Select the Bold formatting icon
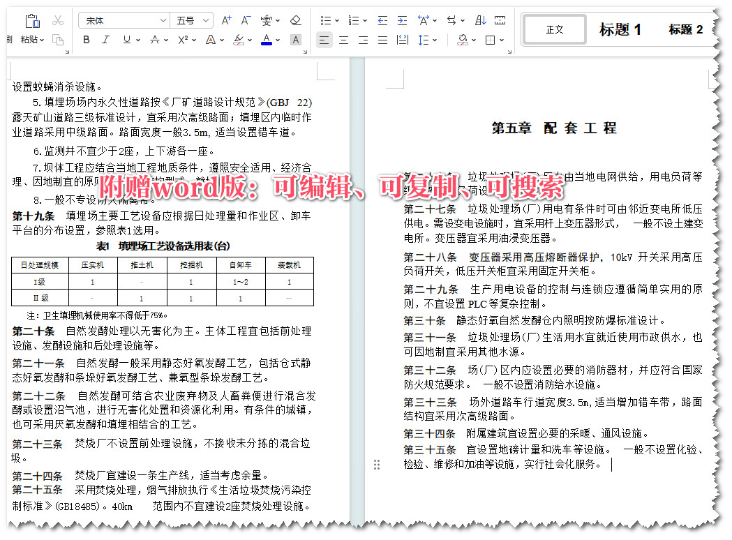Image resolution: width=732 pixels, height=540 pixels. (87, 39)
